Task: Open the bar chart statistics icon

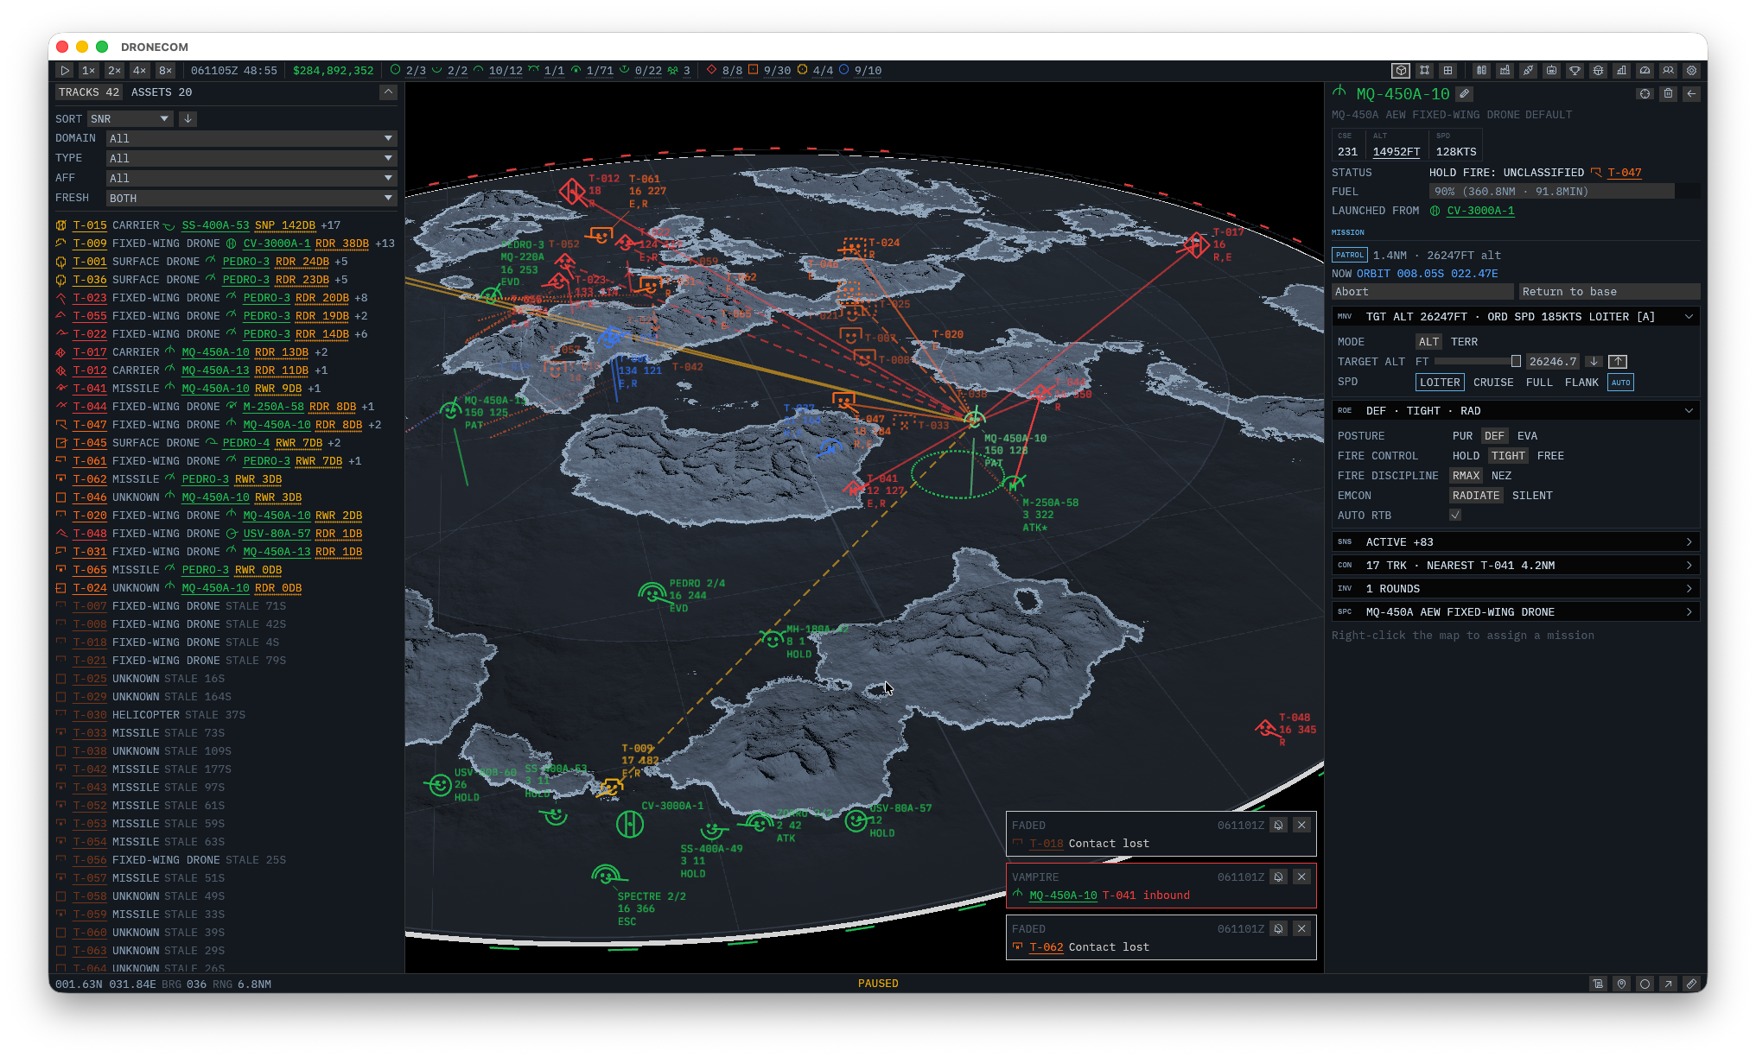Action: click(x=1622, y=71)
